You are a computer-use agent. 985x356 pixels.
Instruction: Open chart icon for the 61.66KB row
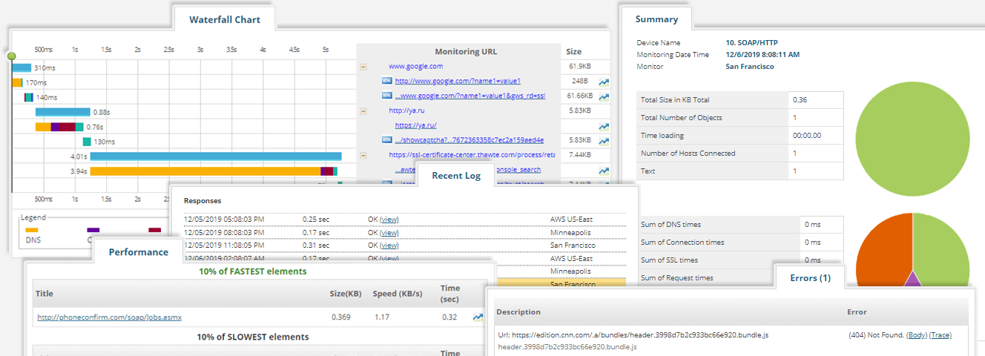click(x=604, y=96)
